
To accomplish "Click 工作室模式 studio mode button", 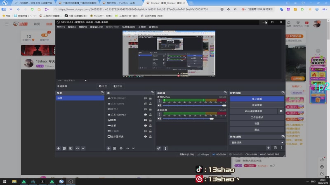I will tap(257, 118).
